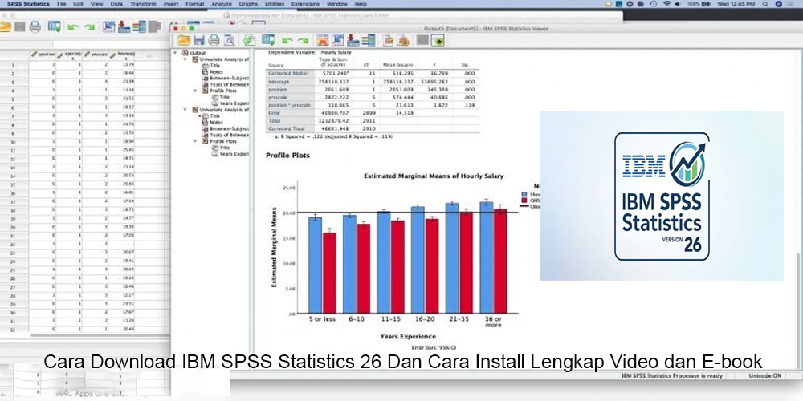
Task: Select first Years Experience outline item
Action: point(230,103)
